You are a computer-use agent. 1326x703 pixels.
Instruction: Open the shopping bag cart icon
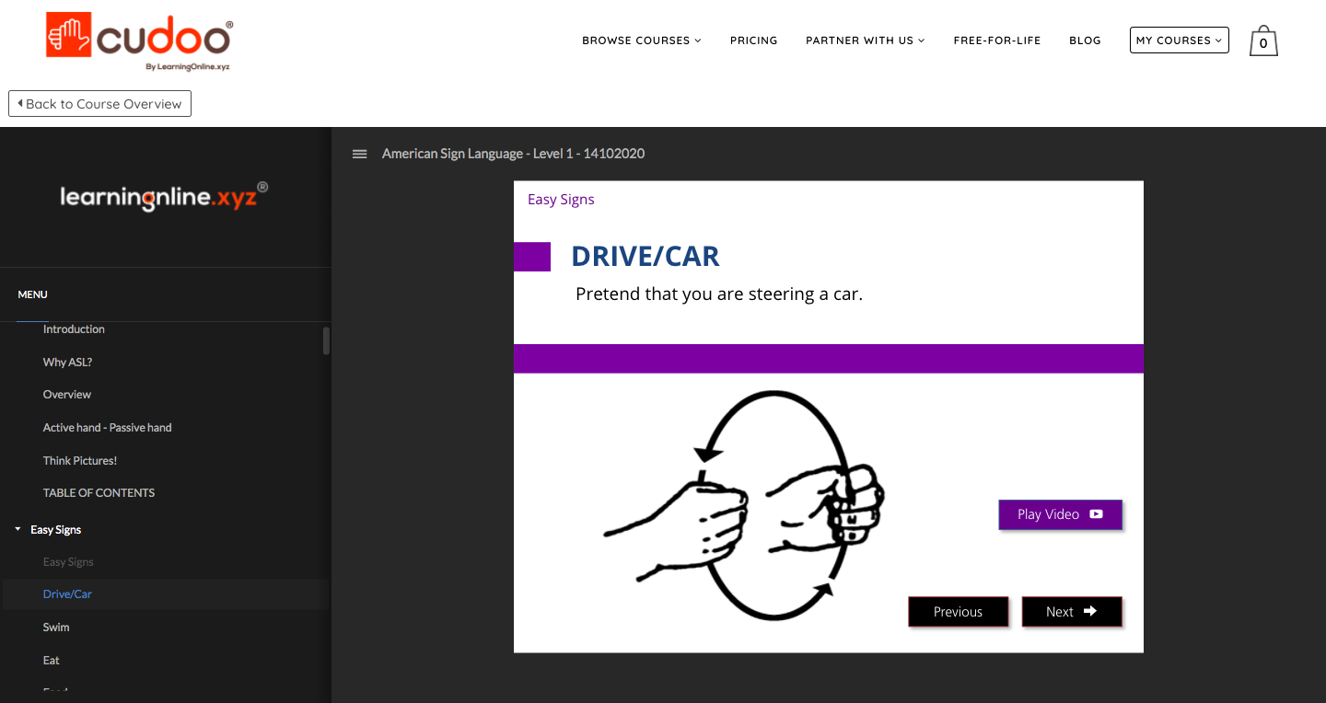point(1263,41)
